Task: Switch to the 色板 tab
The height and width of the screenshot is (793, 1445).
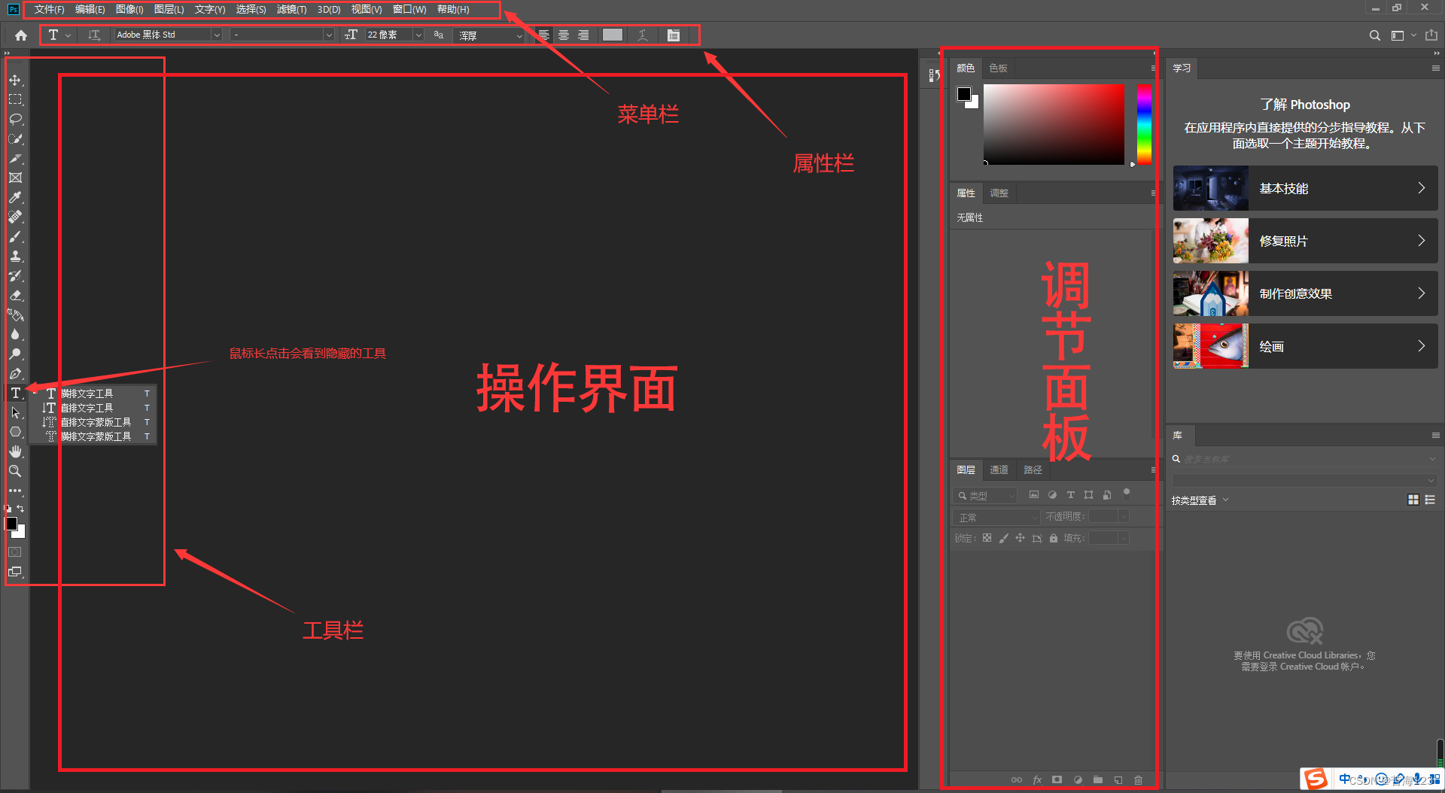Action: (998, 68)
